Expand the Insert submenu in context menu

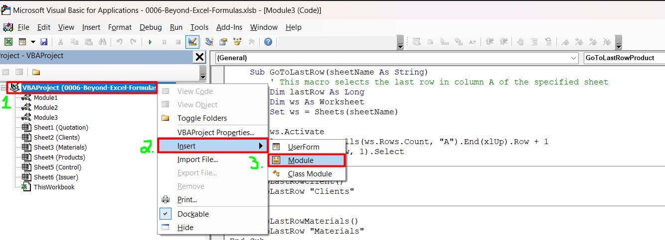(x=213, y=146)
